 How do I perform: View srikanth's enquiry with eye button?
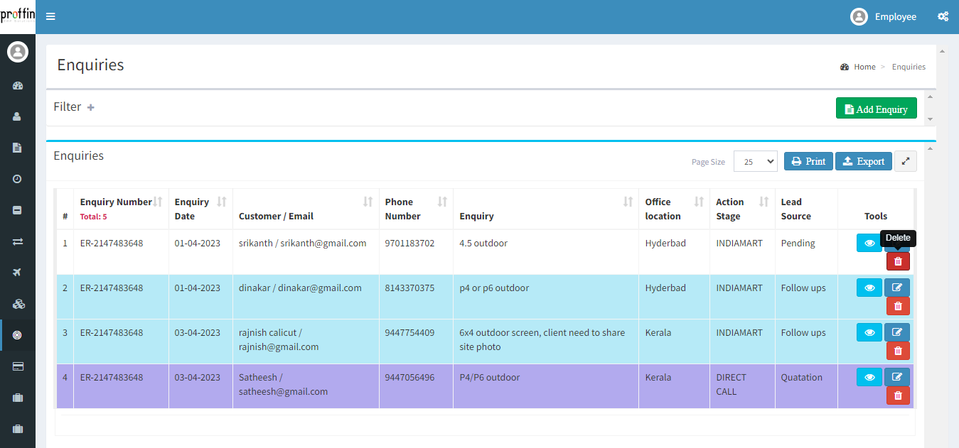tap(869, 243)
